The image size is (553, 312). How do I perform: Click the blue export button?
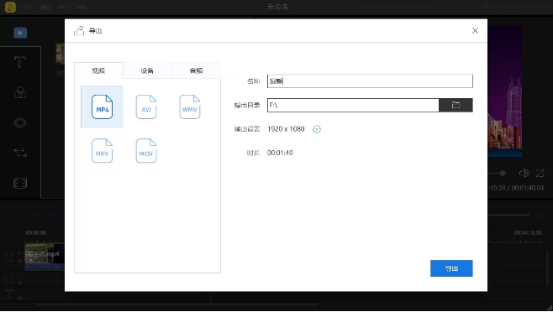pos(451,268)
